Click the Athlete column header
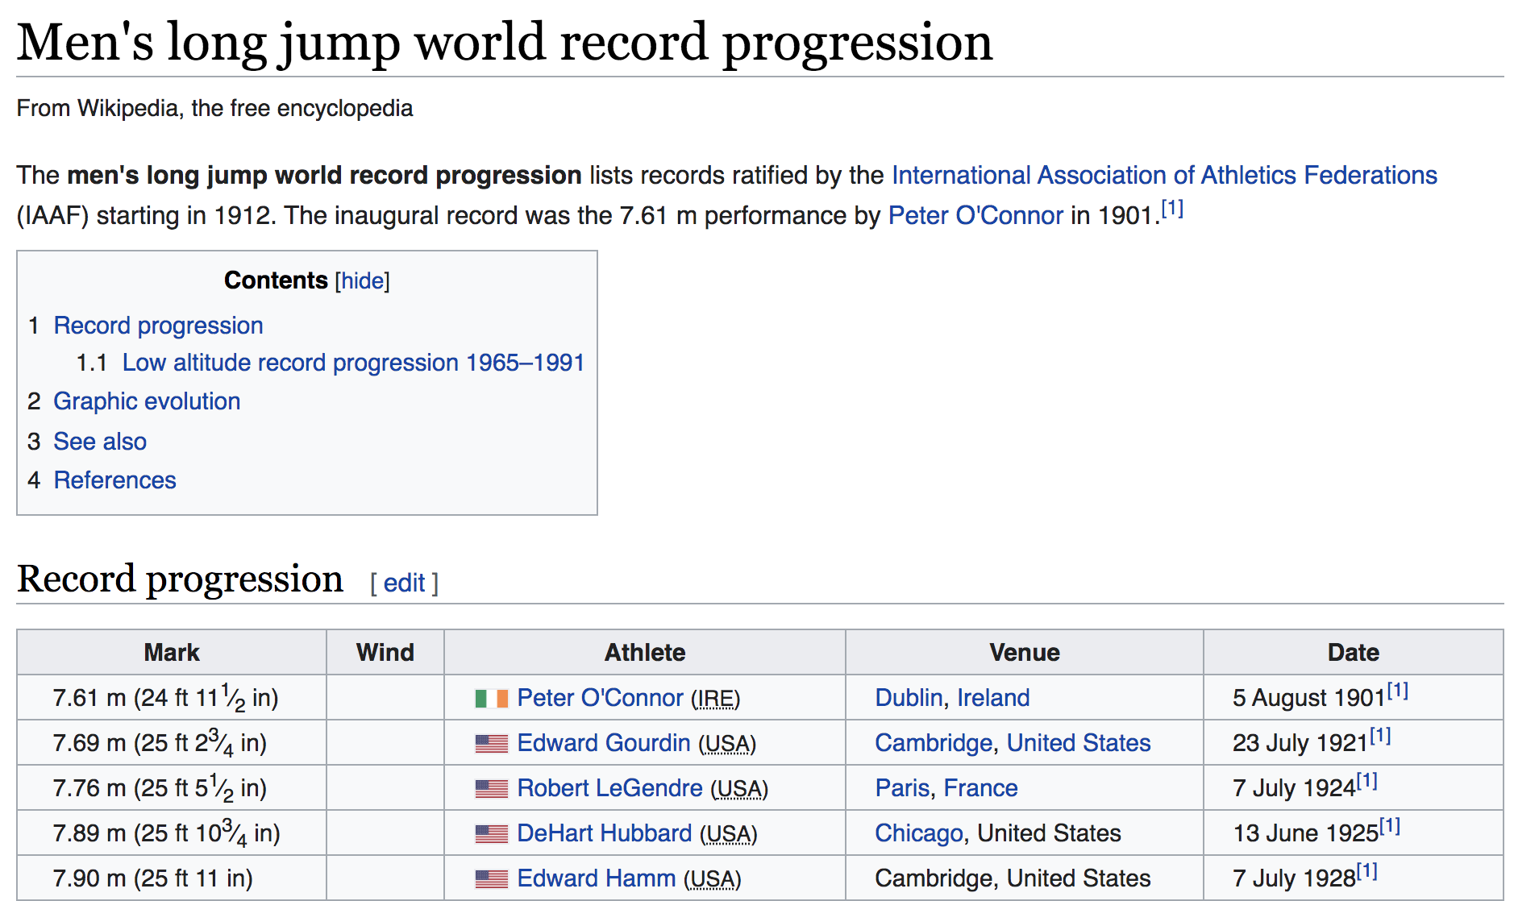The height and width of the screenshot is (901, 1514). click(645, 652)
